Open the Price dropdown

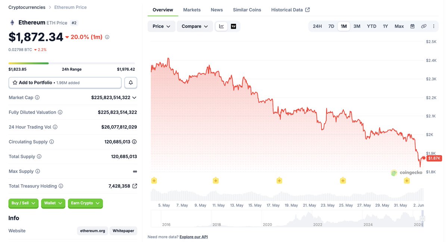[x=161, y=26]
